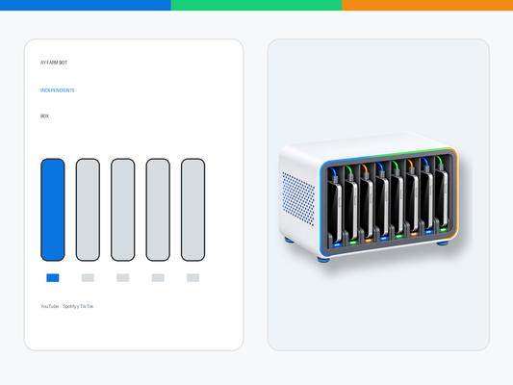Click the first phone slot with blue cable
The width and height of the screenshot is (513, 385).
335,207
